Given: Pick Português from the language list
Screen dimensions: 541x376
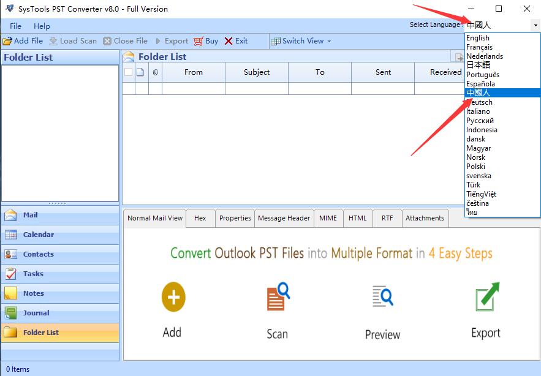Looking at the screenshot, I should click(502, 75).
